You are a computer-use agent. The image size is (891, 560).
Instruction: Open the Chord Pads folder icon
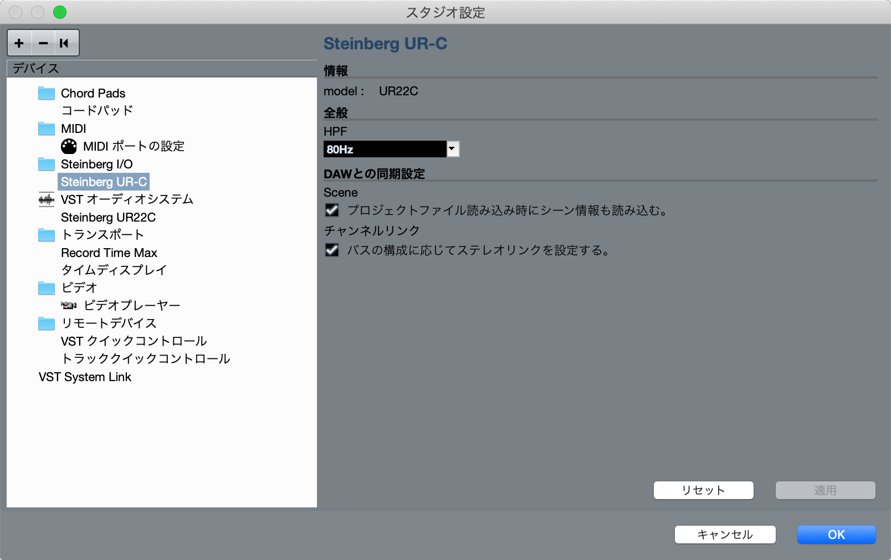click(x=46, y=93)
